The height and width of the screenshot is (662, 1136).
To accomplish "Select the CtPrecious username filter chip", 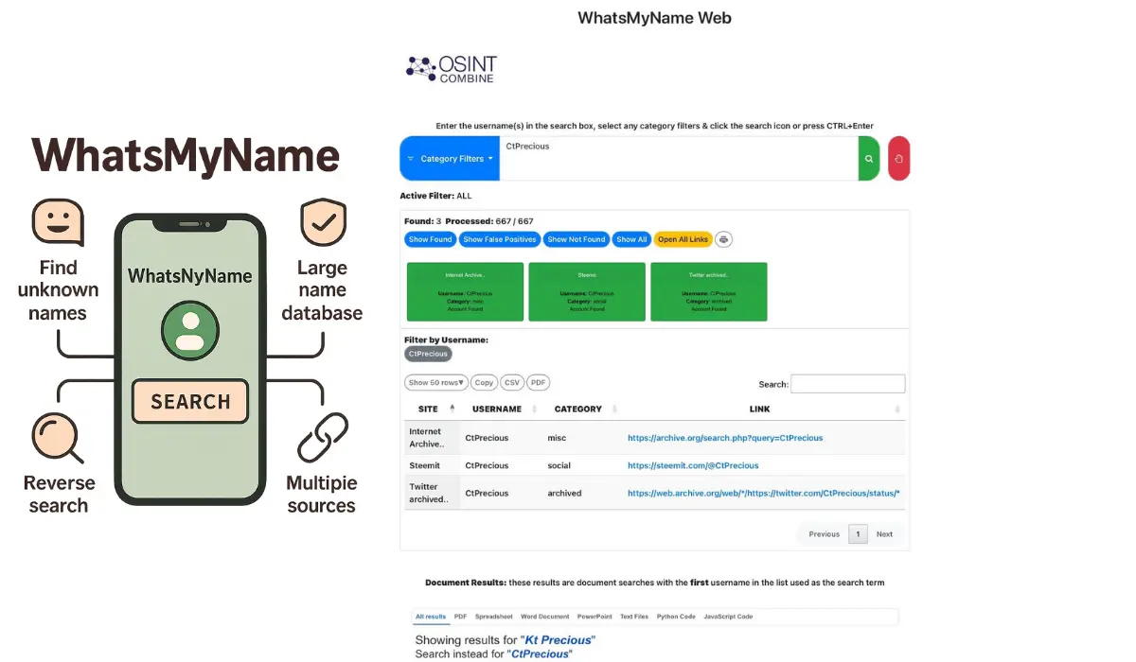I will tap(428, 353).
